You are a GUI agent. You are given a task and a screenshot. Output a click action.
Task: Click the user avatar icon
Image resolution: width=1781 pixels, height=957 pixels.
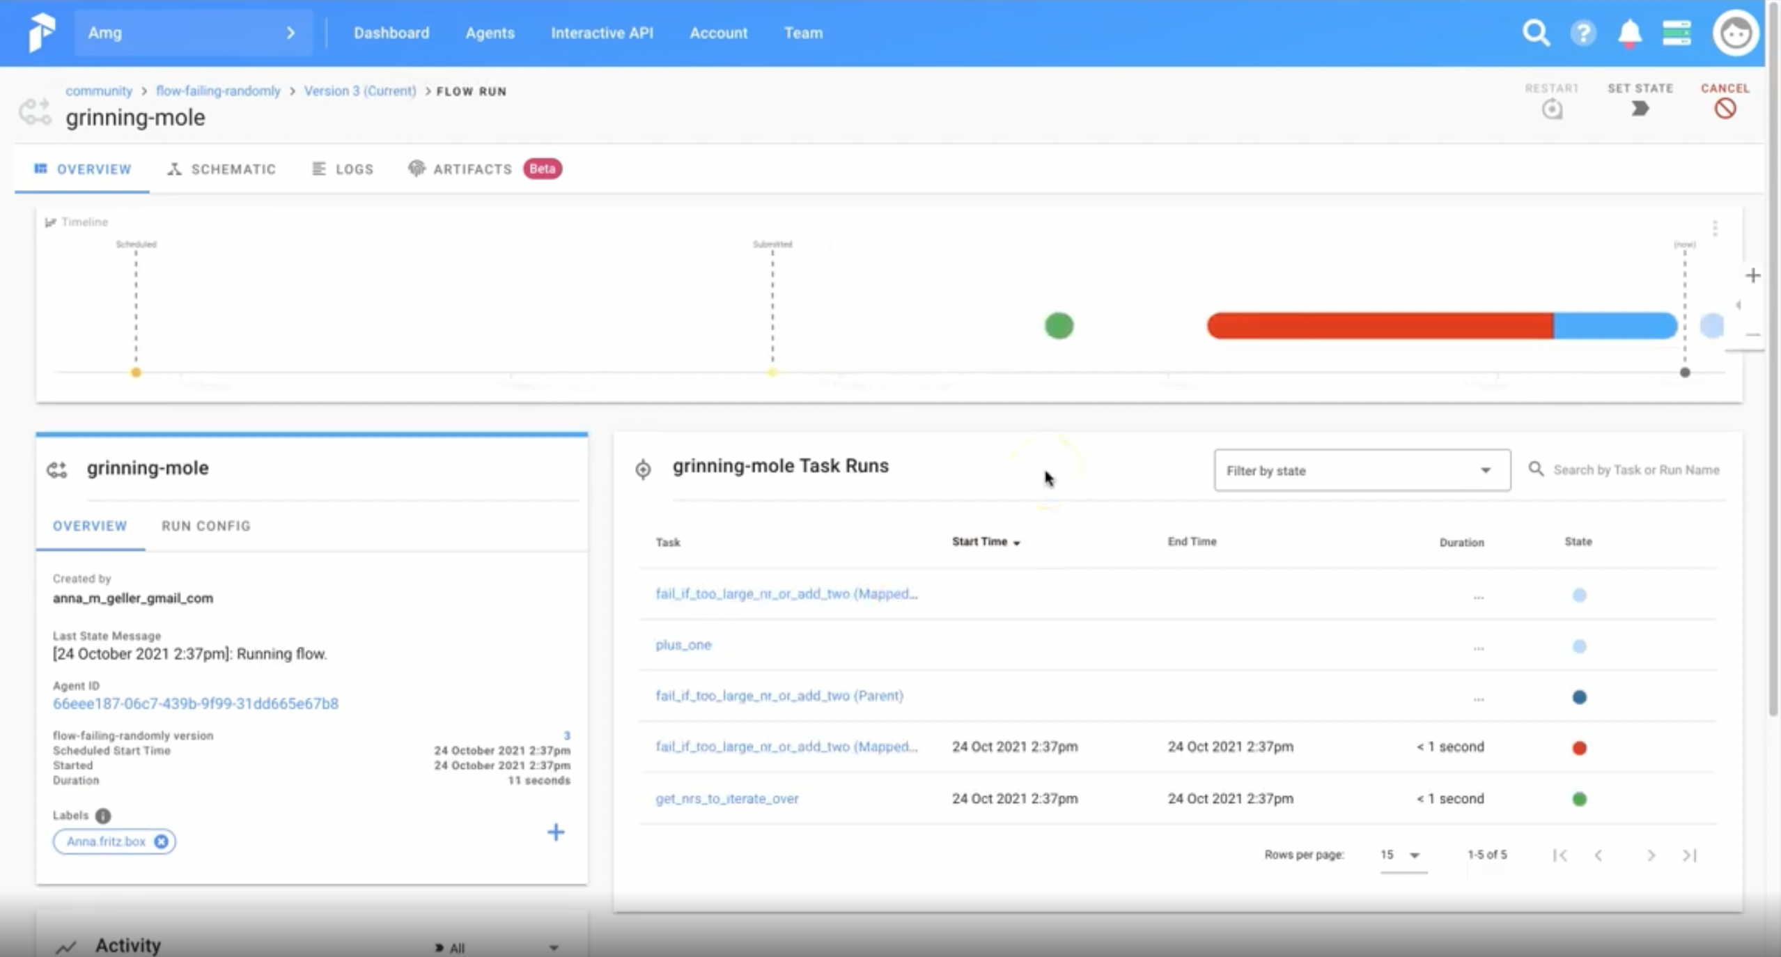coord(1735,33)
